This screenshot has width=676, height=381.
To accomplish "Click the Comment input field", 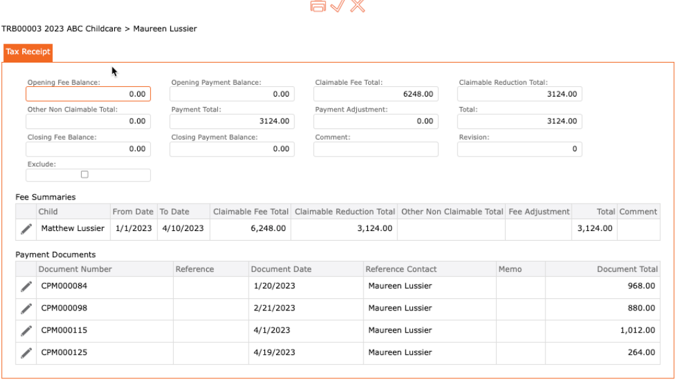I will pyautogui.click(x=376, y=149).
